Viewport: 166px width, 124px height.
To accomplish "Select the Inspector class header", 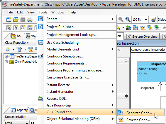I will (x=151, y=64).
